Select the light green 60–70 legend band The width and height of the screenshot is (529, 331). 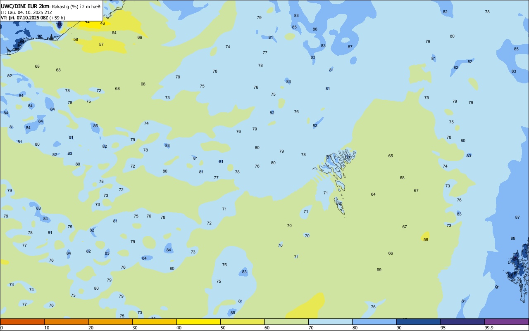286,322
